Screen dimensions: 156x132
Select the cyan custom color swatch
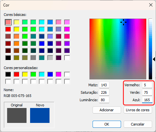[x=42, y=74]
